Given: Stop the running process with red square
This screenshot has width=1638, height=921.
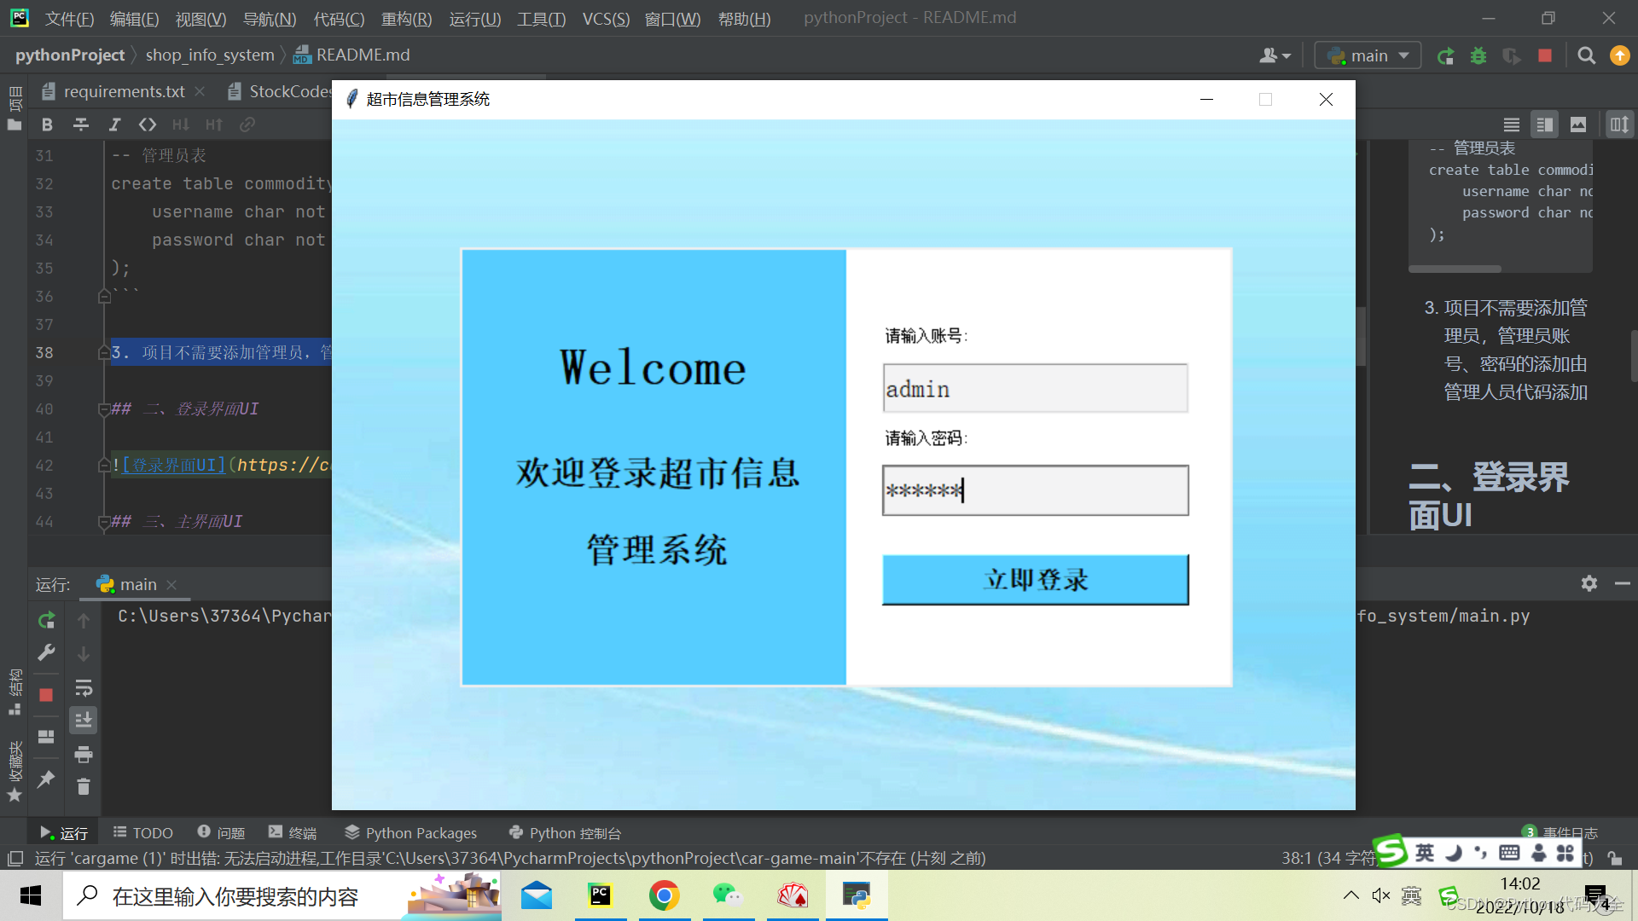Looking at the screenshot, I should (x=47, y=695).
